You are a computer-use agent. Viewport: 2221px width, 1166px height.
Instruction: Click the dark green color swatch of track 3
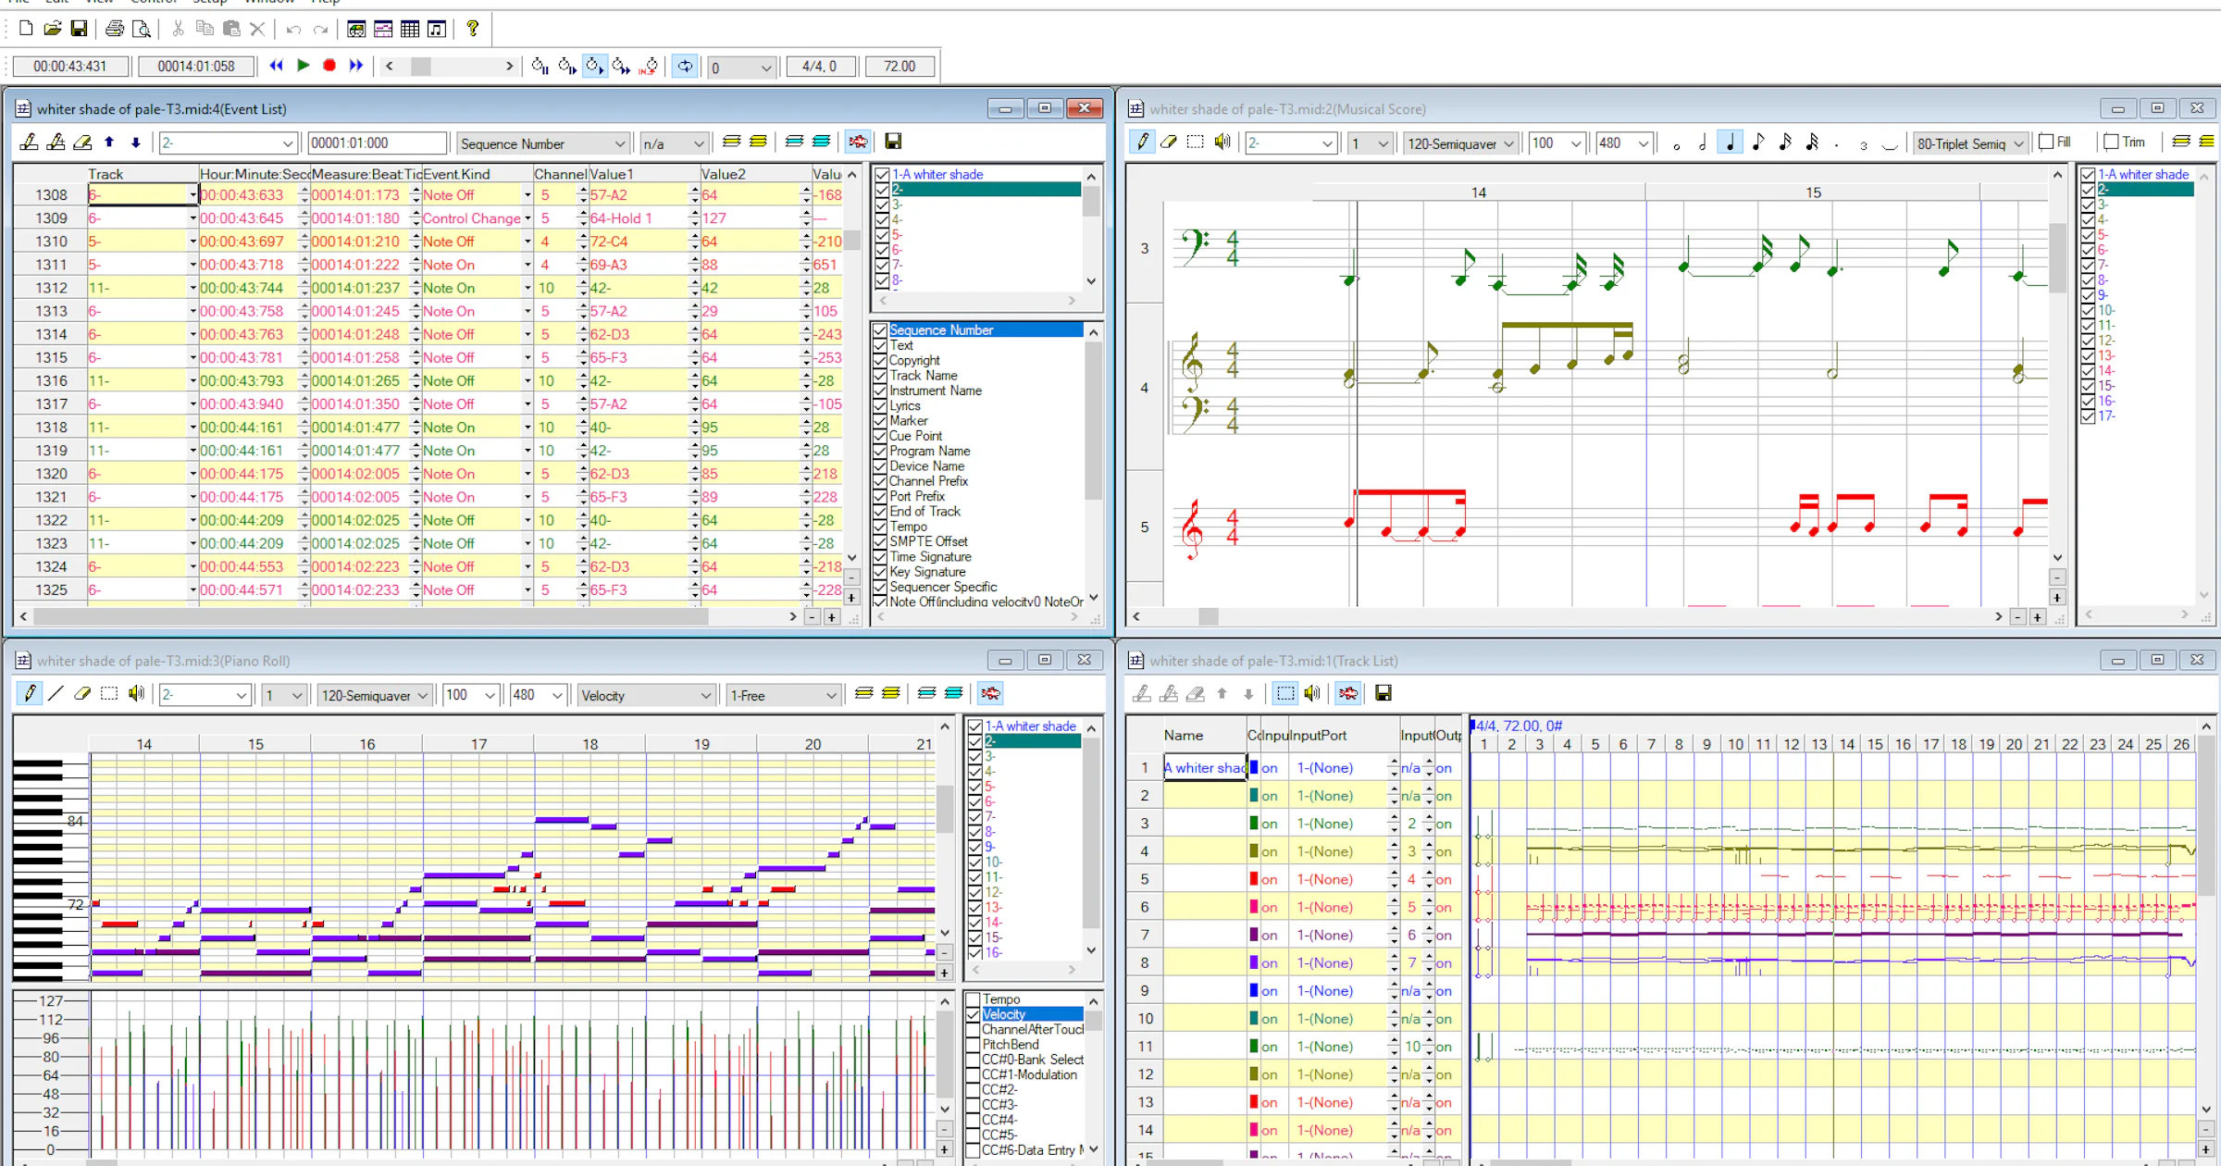1254,824
